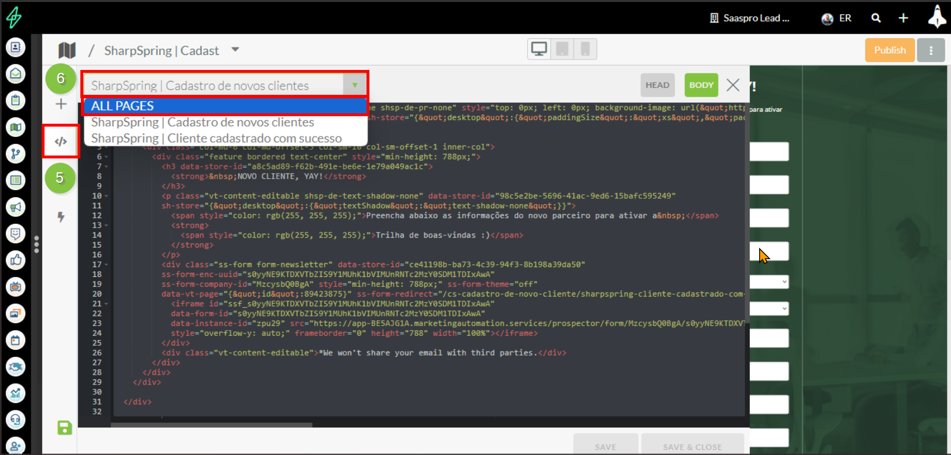
Task: Open the code editor icon in the side panel
Action: [61, 141]
